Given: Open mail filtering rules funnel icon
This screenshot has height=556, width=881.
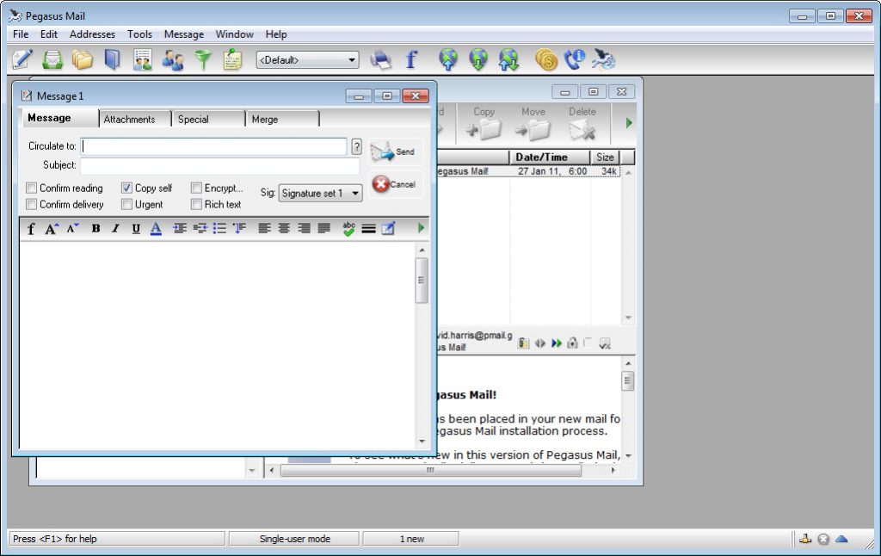Looking at the screenshot, I should click(x=203, y=59).
